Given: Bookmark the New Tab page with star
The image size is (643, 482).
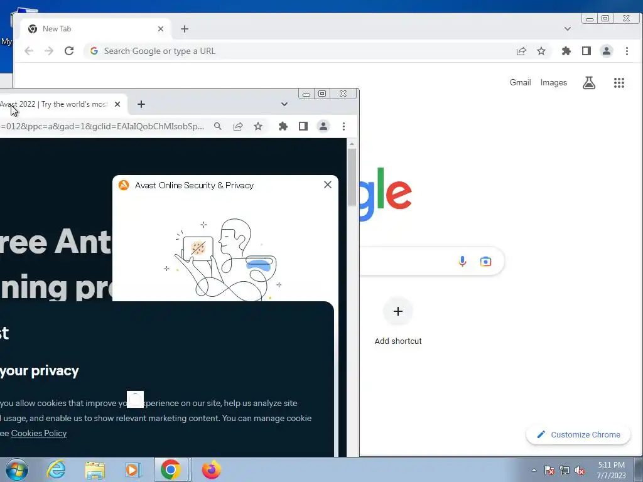Looking at the screenshot, I should pyautogui.click(x=541, y=51).
